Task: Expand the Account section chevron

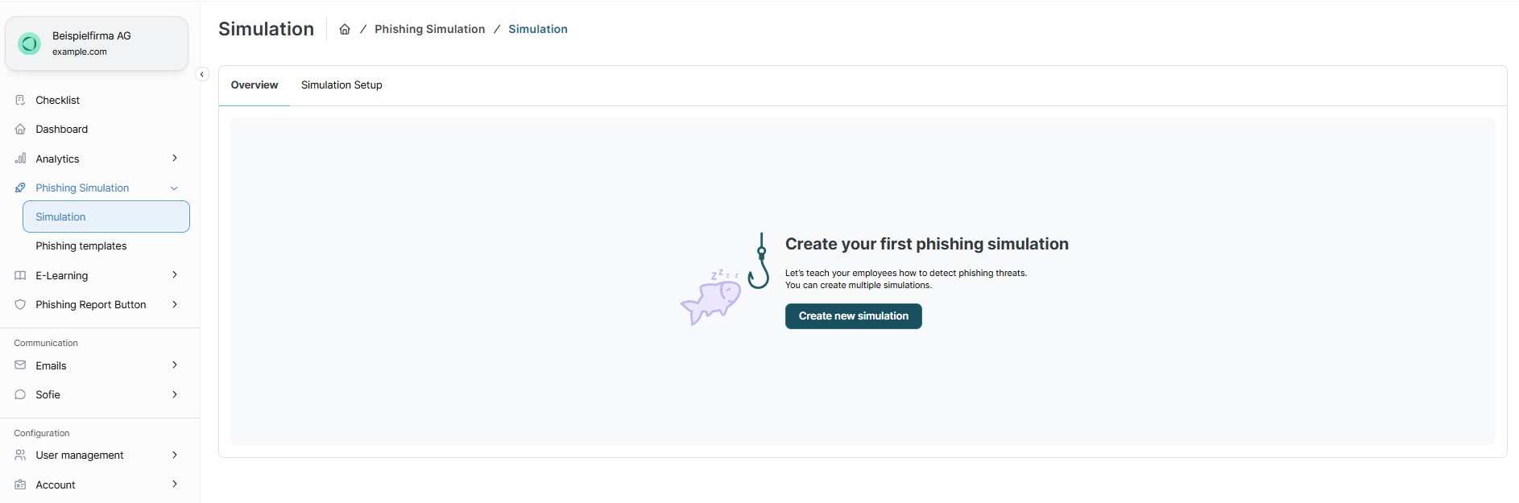Action: click(x=175, y=484)
